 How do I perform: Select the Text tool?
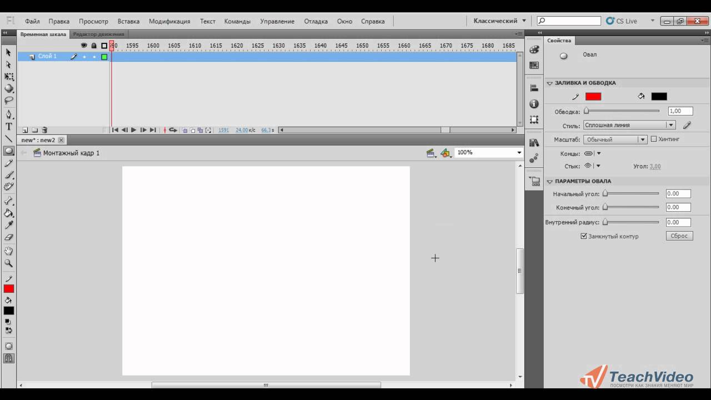click(9, 127)
